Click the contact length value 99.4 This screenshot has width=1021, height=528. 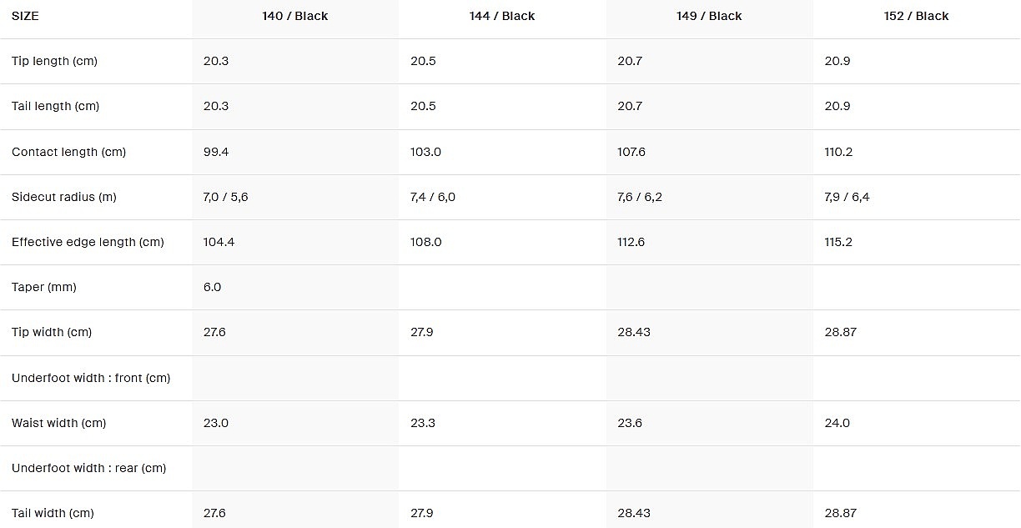(x=216, y=152)
